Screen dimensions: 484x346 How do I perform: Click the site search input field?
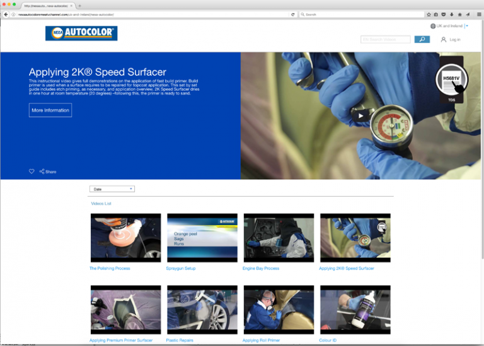pos(386,39)
